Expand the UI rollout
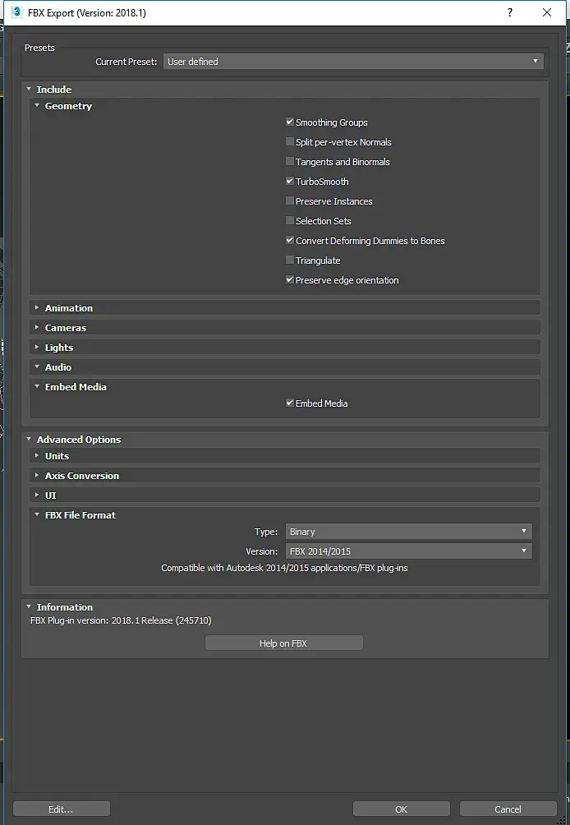Screen dimensions: 570x825 37,495
